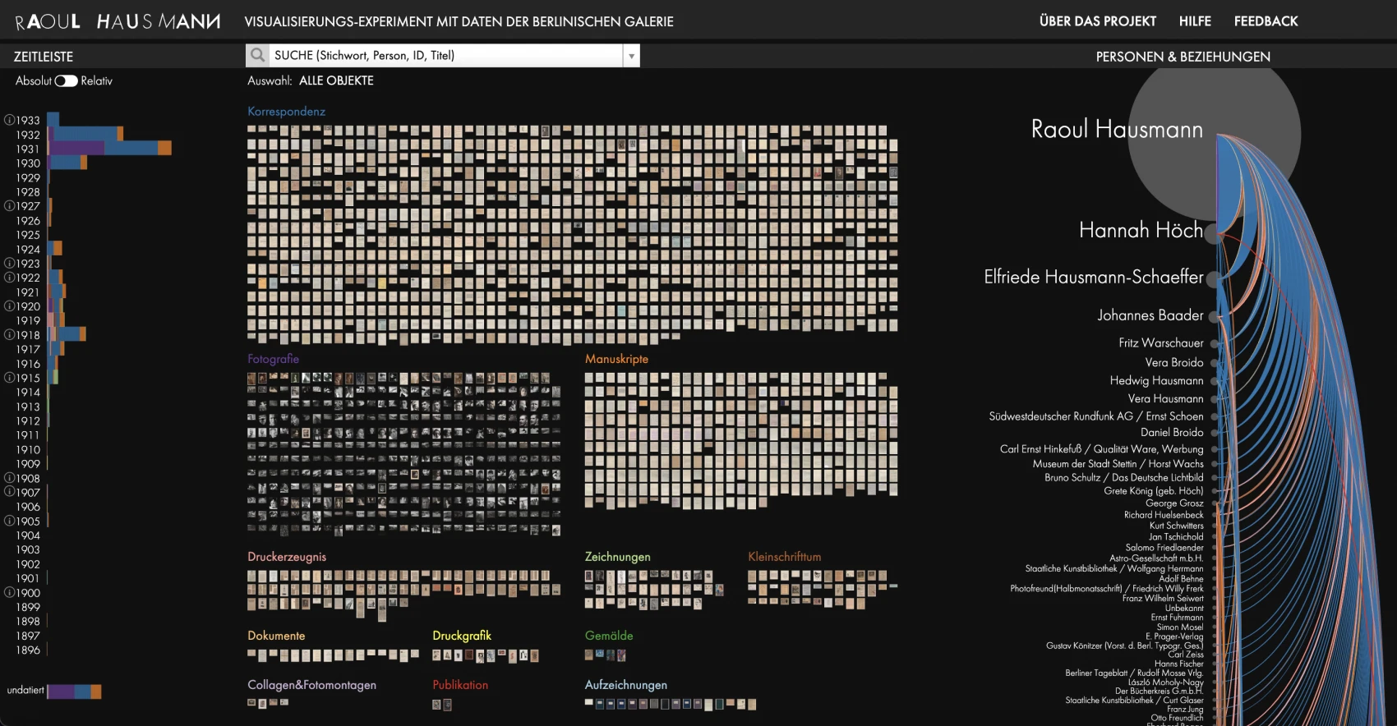Viewport: 1397px width, 726px height.
Task: Select the Fotografie category heading
Action: 273,359
